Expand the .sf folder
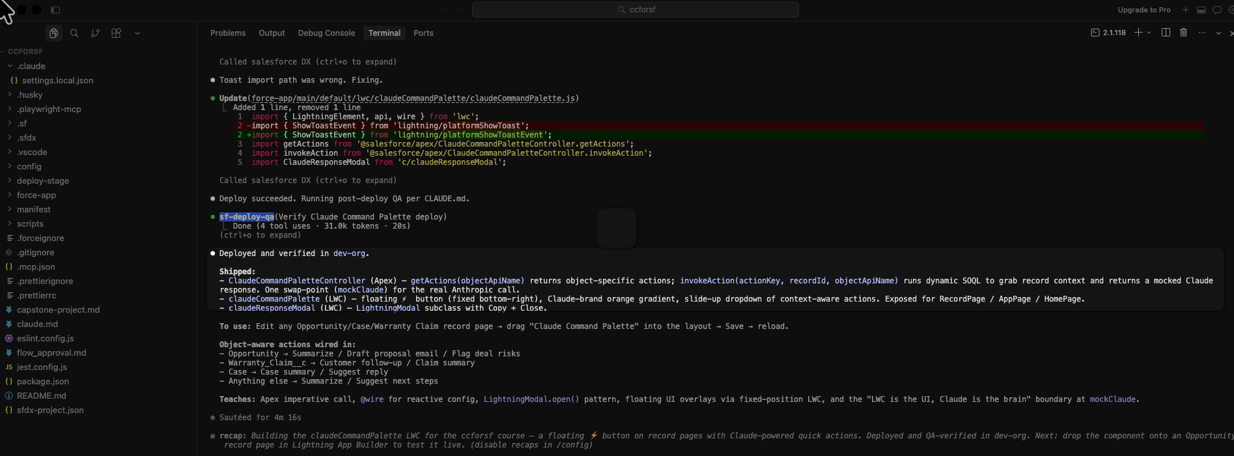 pos(22,124)
